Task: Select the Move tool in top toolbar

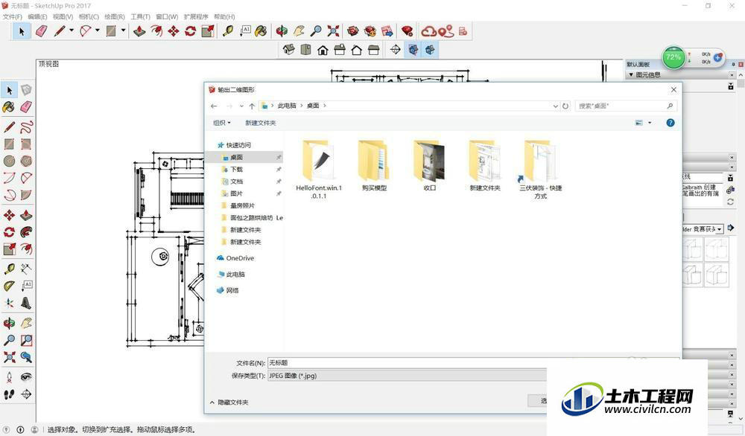Action: coord(174,31)
